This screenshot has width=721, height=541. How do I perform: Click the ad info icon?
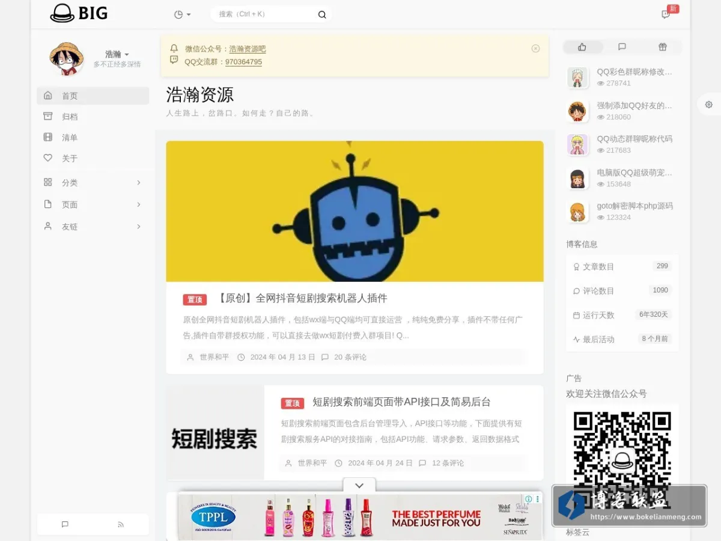pyautogui.click(x=529, y=499)
